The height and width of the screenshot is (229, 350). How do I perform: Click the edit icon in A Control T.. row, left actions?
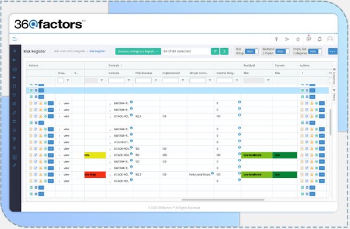coord(36,142)
